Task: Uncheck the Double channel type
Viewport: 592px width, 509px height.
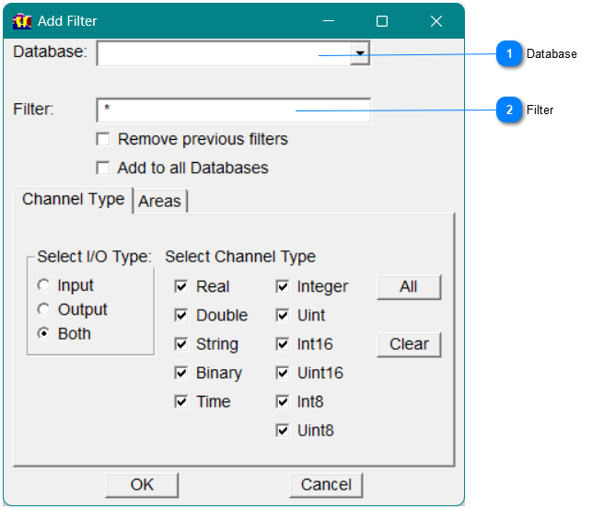Action: click(181, 316)
